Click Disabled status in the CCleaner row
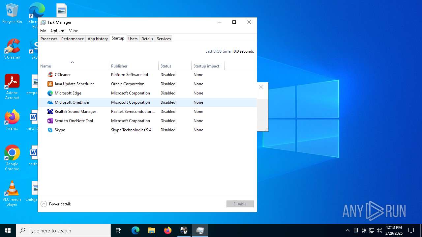Viewport: 422px width, 237px height. [168, 75]
